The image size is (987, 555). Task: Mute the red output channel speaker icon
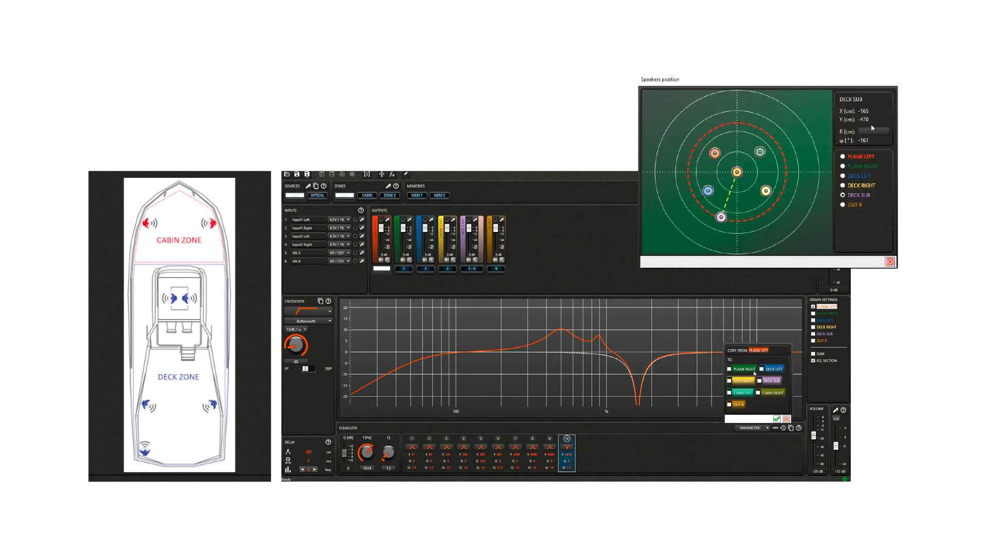click(x=381, y=261)
